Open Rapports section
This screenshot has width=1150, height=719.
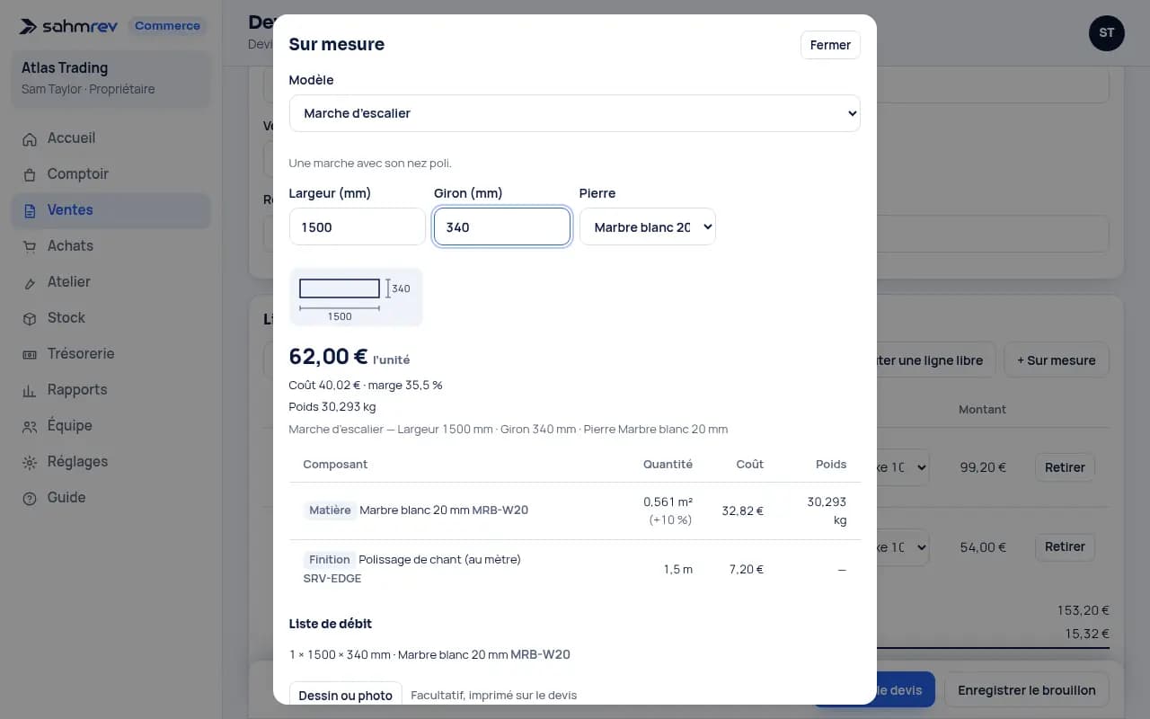click(111, 390)
